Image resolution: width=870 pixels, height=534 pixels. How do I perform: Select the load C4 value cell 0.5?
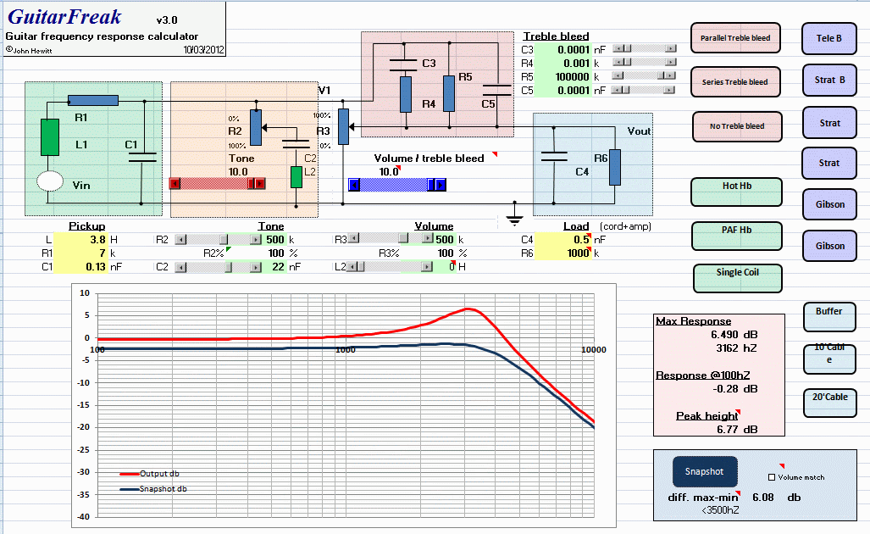(563, 239)
